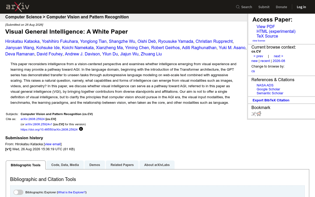The width and height of the screenshot is (315, 197).
Task: Click Log in in header
Action: pyautogui.click(x=301, y=7)
